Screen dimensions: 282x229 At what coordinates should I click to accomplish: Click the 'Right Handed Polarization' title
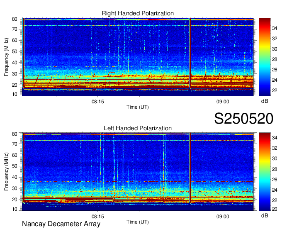tap(138, 13)
